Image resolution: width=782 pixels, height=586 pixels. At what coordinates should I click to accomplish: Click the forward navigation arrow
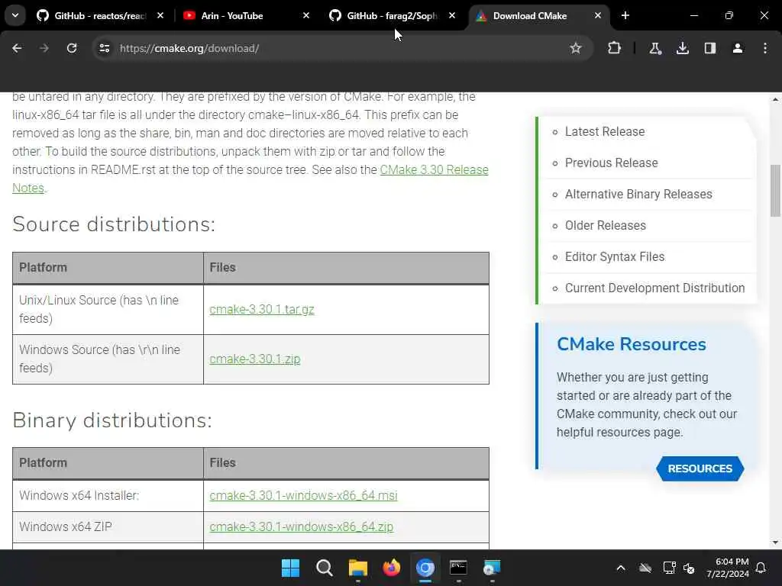click(44, 48)
